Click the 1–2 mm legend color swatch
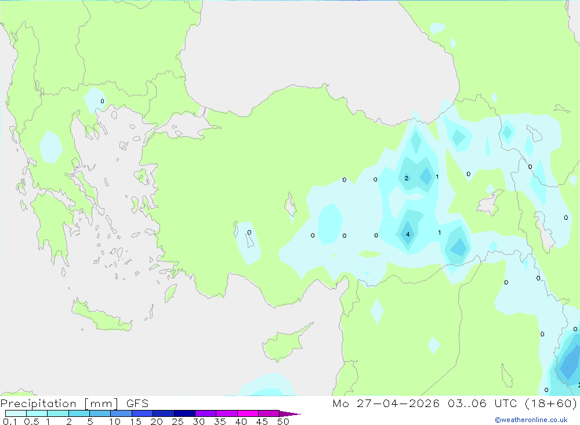 click(x=58, y=413)
